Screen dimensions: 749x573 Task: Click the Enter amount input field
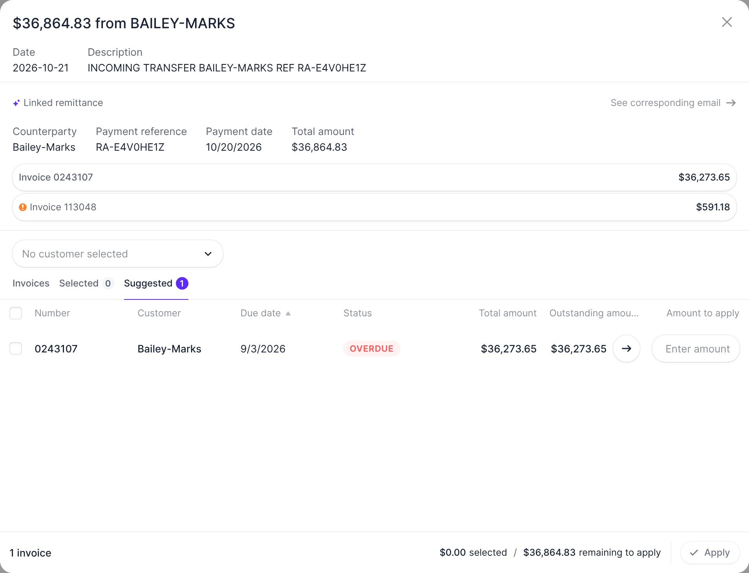(x=696, y=349)
